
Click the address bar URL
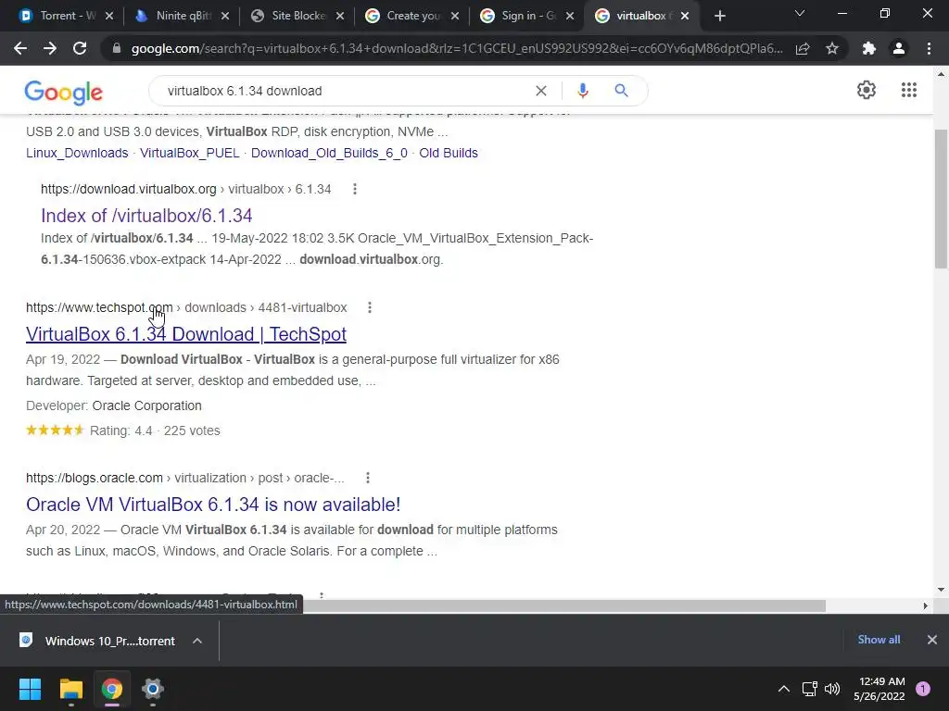[x=457, y=48]
